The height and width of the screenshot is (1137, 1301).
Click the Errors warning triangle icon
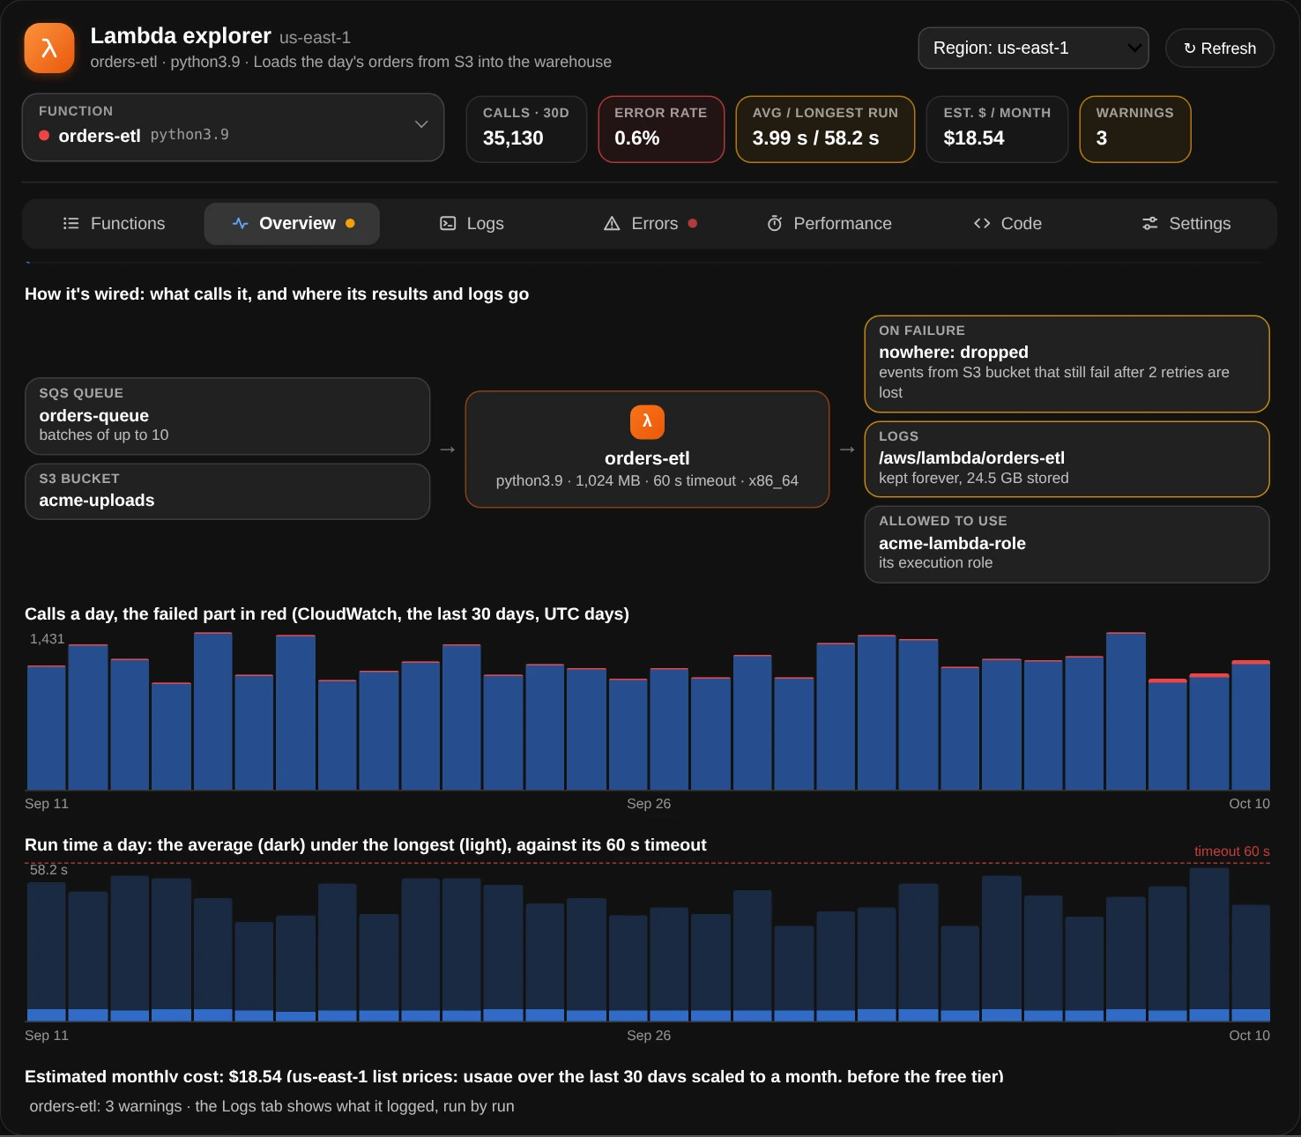click(612, 224)
